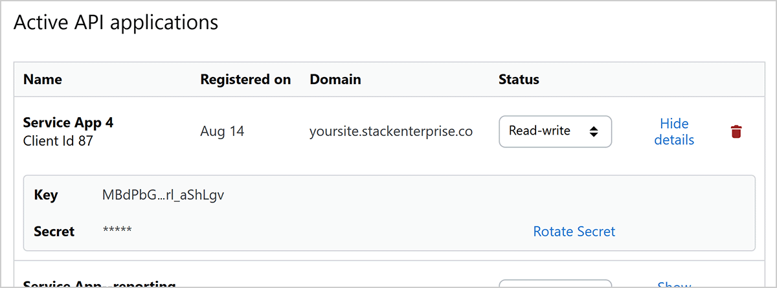Click the Key label
Image resolution: width=777 pixels, height=288 pixels.
pyautogui.click(x=46, y=195)
